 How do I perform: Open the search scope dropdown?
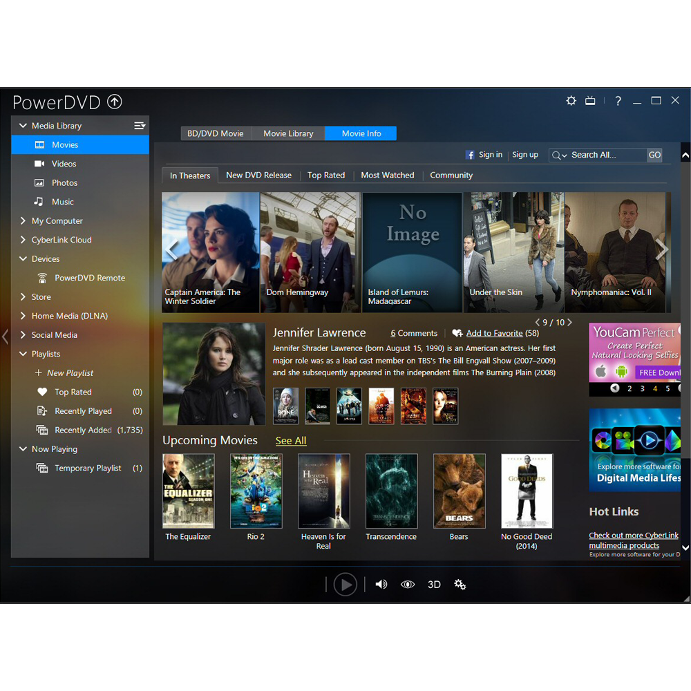pyautogui.click(x=559, y=155)
